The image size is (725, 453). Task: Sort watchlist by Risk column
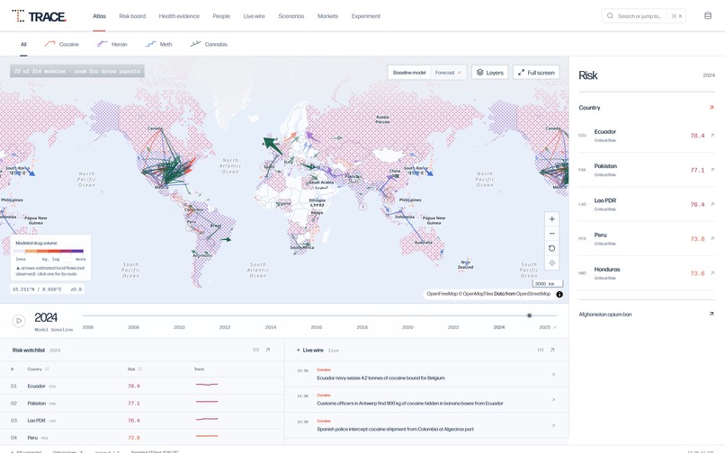[135, 369]
